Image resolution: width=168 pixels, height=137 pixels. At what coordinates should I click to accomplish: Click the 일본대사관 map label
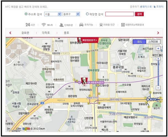(124, 40)
